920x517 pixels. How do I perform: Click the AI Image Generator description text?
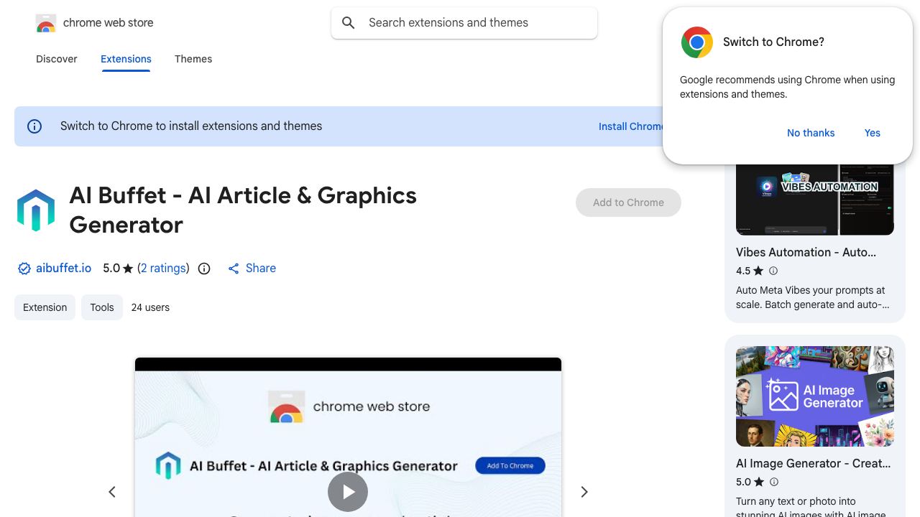(811, 506)
